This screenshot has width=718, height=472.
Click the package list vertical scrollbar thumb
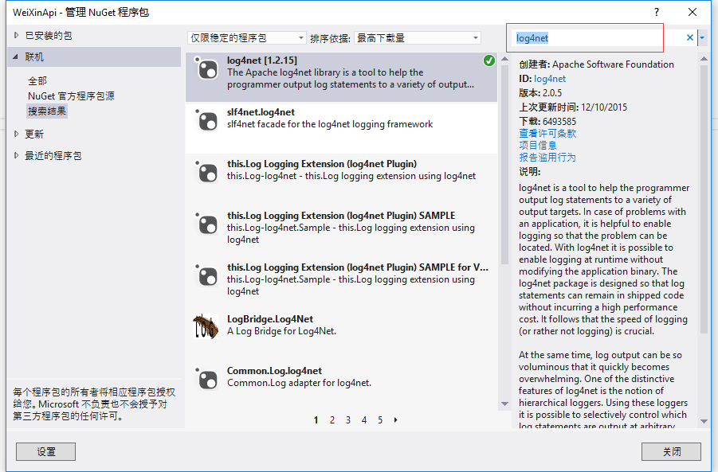pos(504,165)
